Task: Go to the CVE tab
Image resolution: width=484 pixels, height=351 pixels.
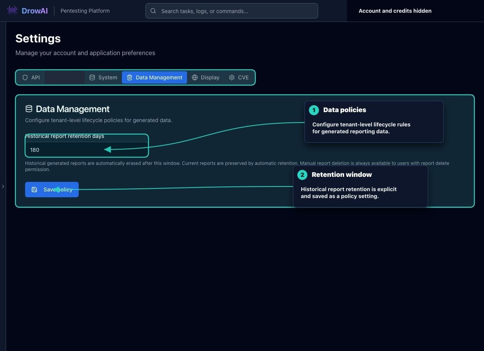Action: [x=239, y=77]
